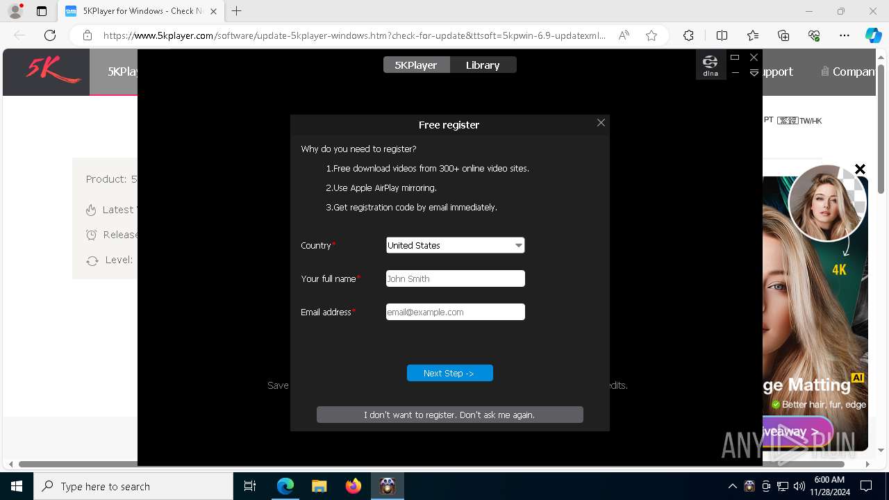This screenshot has width=889, height=500.
Task: Open the Favorites list
Action: pyautogui.click(x=753, y=35)
